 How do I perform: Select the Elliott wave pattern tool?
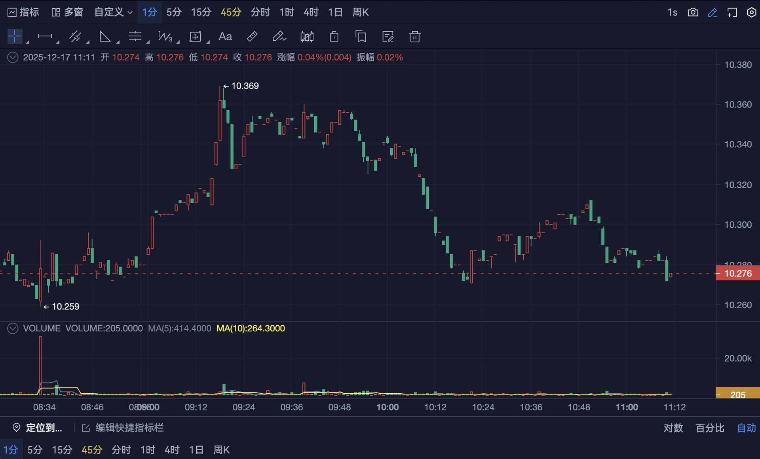pos(165,36)
